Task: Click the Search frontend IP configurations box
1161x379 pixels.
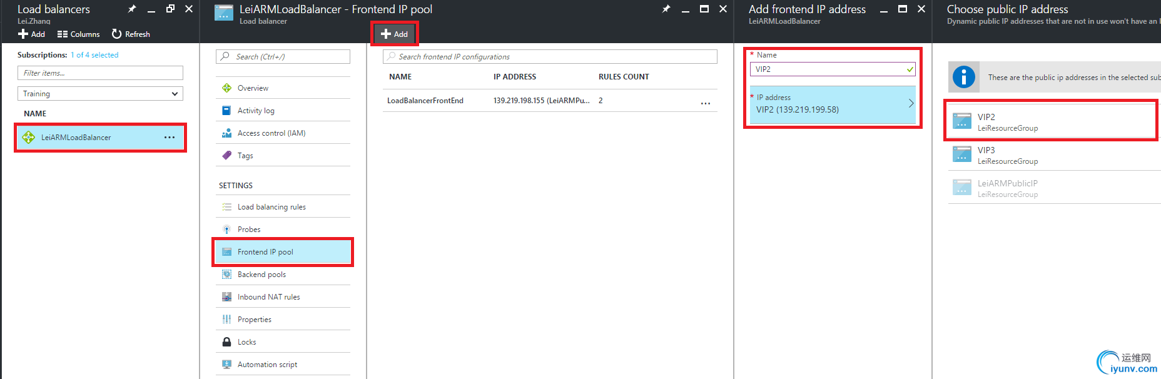Action: point(550,56)
